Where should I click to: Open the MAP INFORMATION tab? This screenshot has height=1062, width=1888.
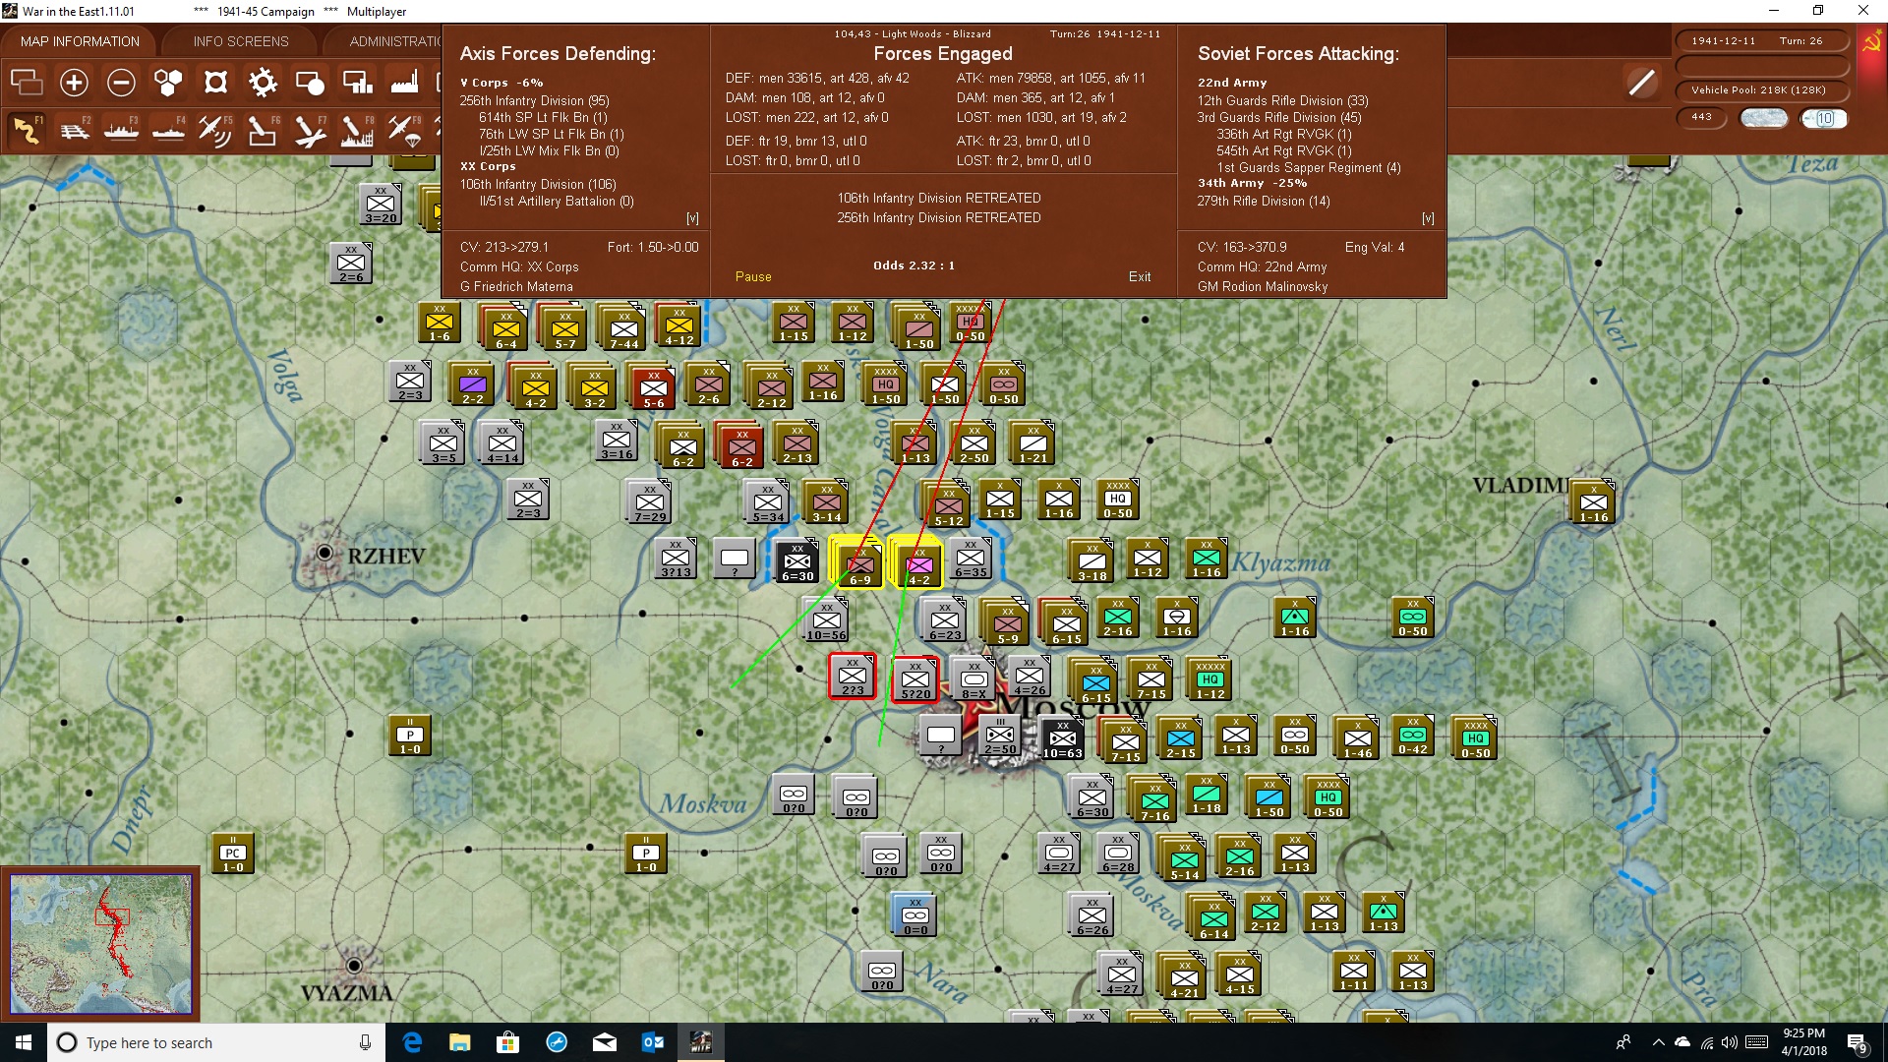tap(80, 41)
